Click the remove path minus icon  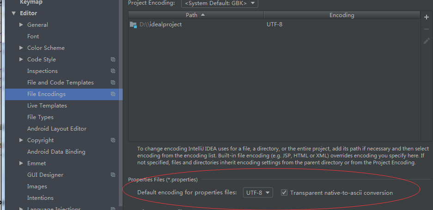(427, 29)
